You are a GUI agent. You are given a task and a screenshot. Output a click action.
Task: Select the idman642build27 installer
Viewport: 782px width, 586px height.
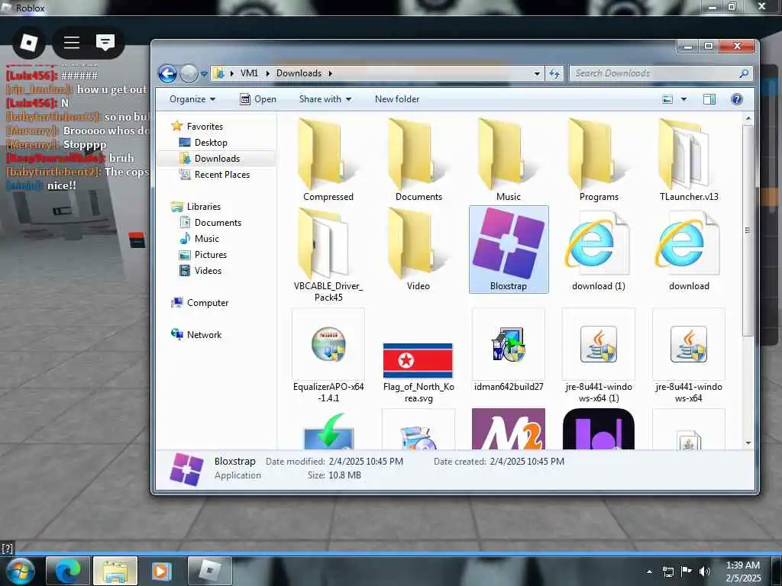click(x=508, y=349)
